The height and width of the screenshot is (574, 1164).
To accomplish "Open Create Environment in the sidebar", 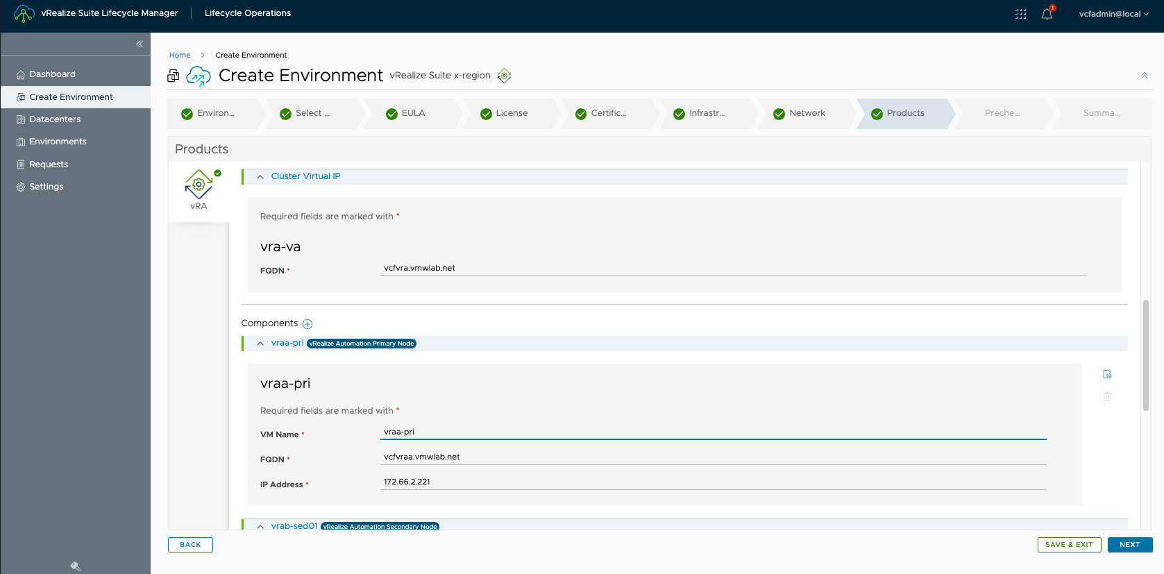I will click(76, 97).
